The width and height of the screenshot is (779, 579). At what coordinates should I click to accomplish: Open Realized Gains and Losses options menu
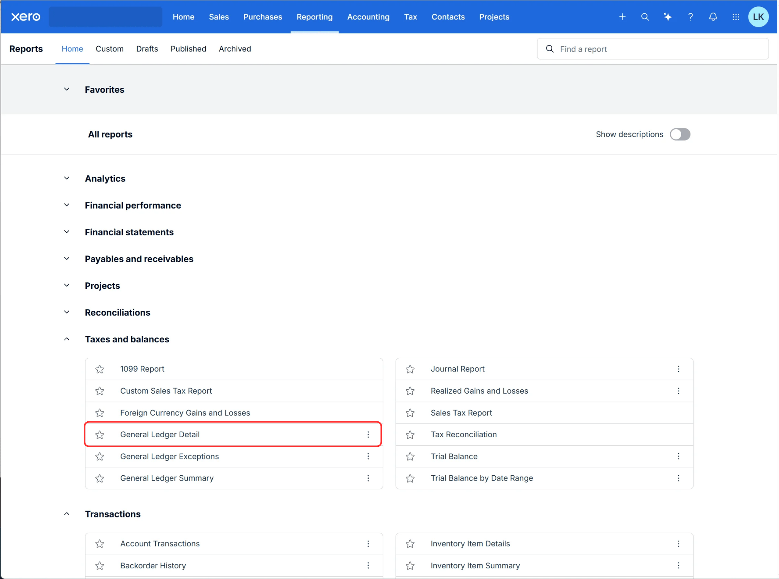click(678, 391)
